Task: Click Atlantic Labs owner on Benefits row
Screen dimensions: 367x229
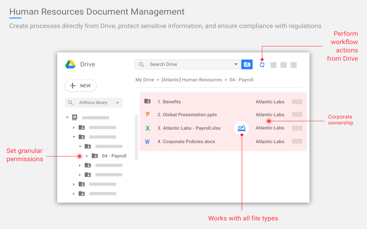Action: pyautogui.click(x=270, y=102)
